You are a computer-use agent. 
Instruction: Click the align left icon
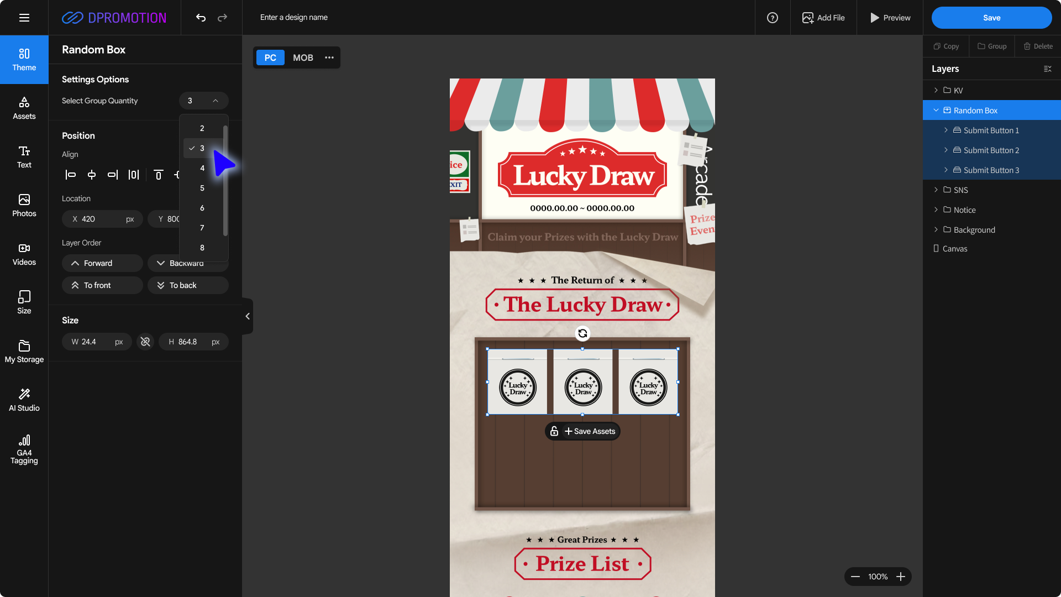point(71,175)
